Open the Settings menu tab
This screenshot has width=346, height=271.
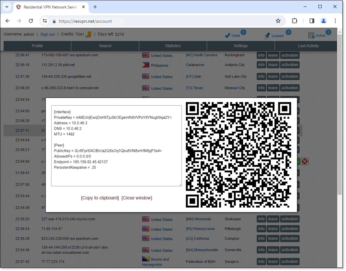click(x=241, y=46)
